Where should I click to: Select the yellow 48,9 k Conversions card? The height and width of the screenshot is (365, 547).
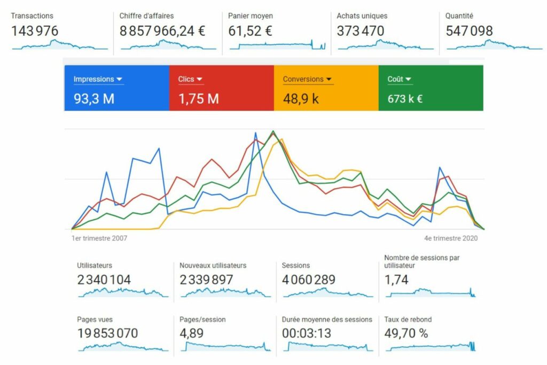coord(326,88)
